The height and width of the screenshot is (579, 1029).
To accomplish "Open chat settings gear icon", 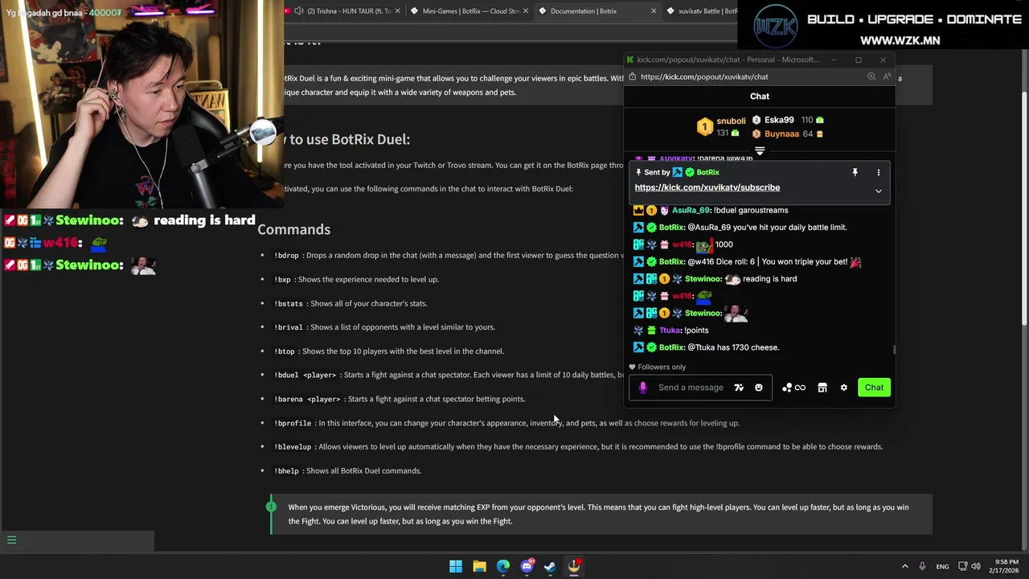I will [843, 388].
